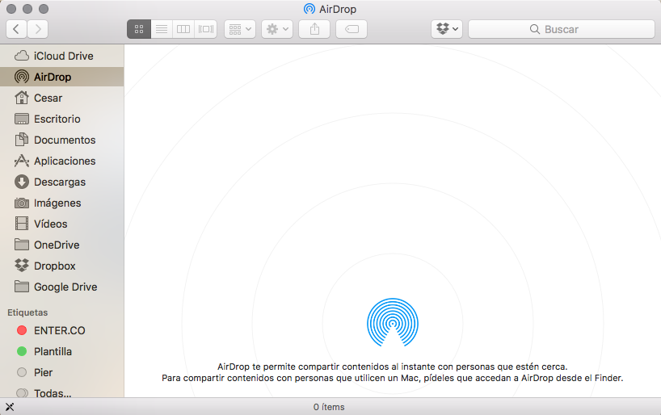The image size is (661, 415).
Task: Open iCloud Drive in the sidebar
Action: tap(62, 56)
